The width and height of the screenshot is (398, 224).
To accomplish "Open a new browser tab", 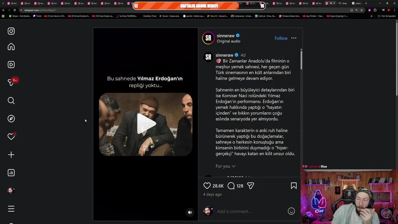I will (366, 3).
